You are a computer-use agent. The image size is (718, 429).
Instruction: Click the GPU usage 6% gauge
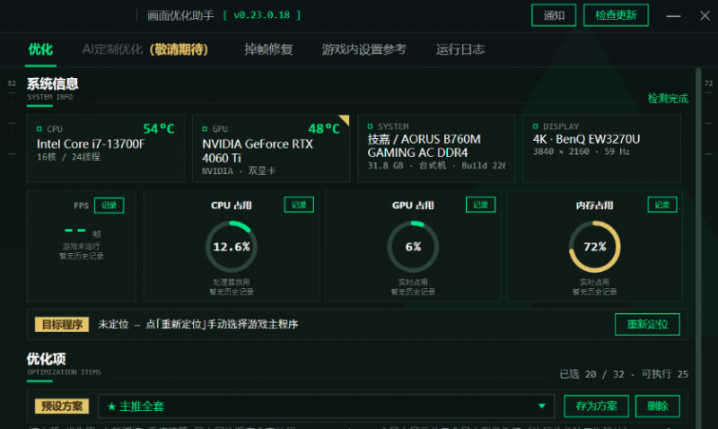[413, 247]
